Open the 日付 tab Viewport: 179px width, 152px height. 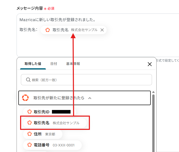coord(54,64)
